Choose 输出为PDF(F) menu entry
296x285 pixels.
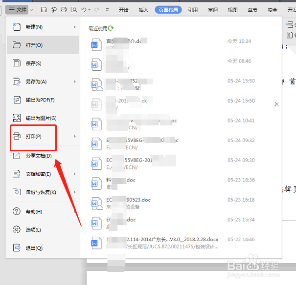[x=43, y=100]
